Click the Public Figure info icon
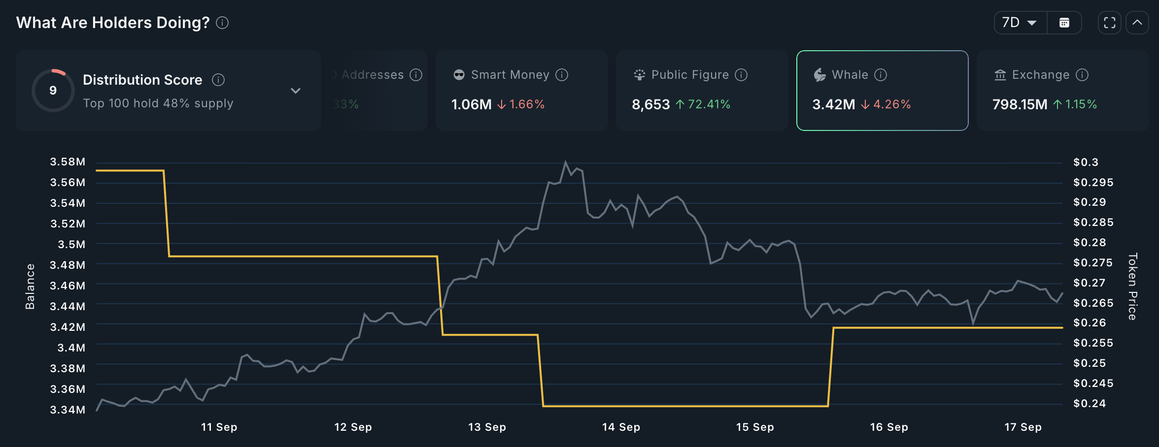Image resolution: width=1159 pixels, height=447 pixels. pyautogui.click(x=741, y=75)
